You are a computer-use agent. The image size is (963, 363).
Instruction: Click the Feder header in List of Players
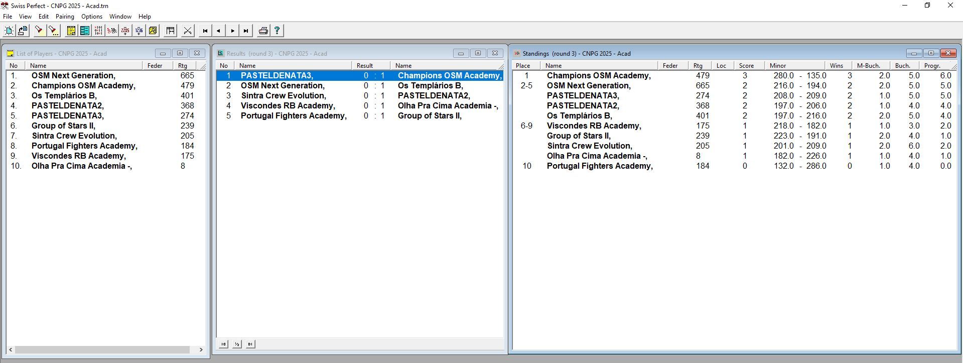pos(158,66)
